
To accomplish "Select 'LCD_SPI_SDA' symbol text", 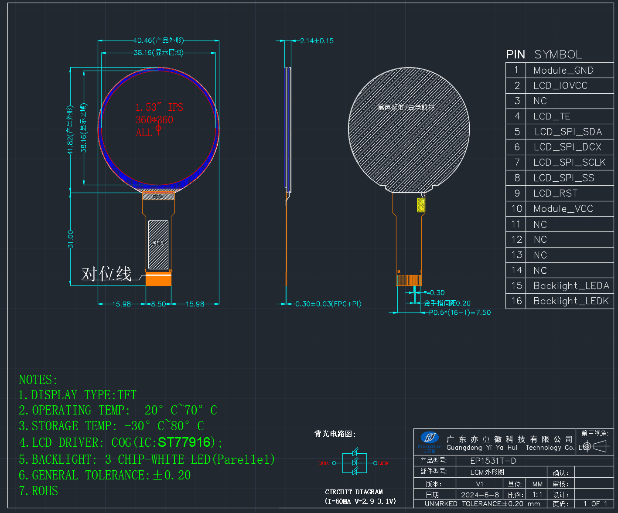I will click(568, 132).
